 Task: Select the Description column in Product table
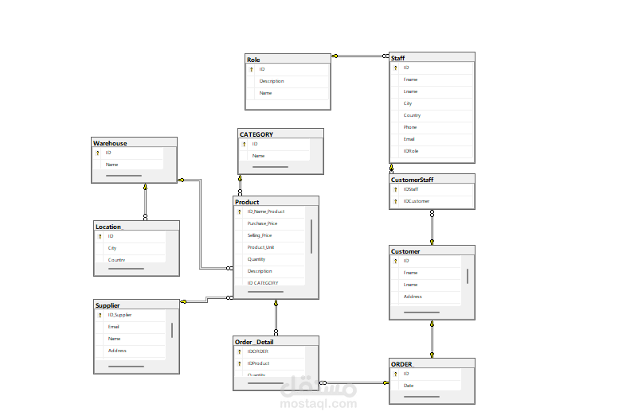click(270, 271)
